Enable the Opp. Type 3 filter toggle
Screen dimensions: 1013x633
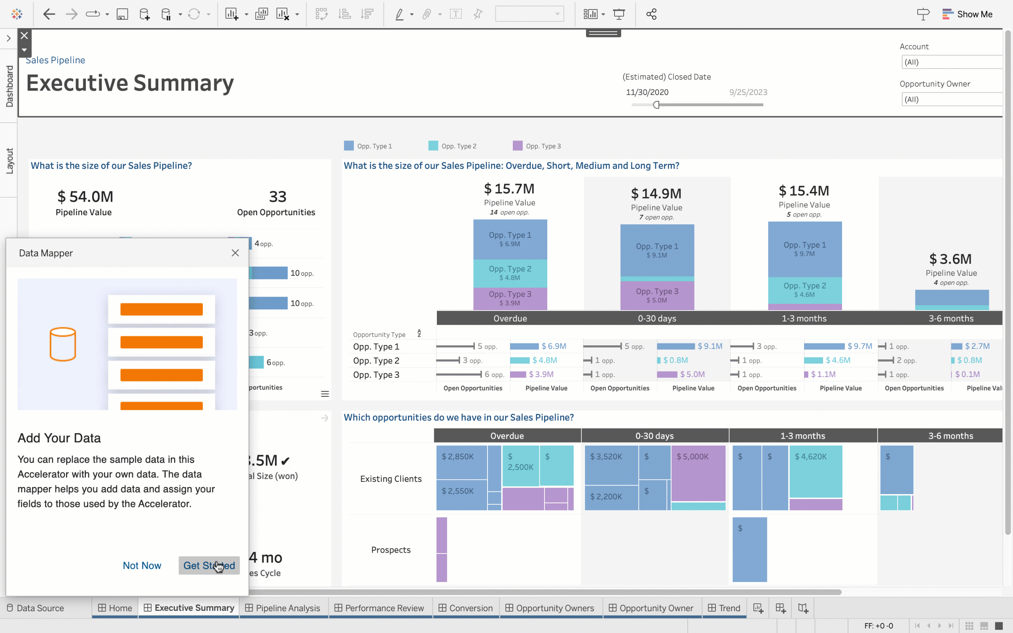click(518, 146)
